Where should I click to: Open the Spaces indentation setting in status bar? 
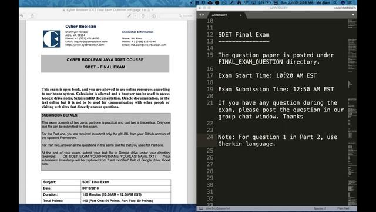coord(320,208)
